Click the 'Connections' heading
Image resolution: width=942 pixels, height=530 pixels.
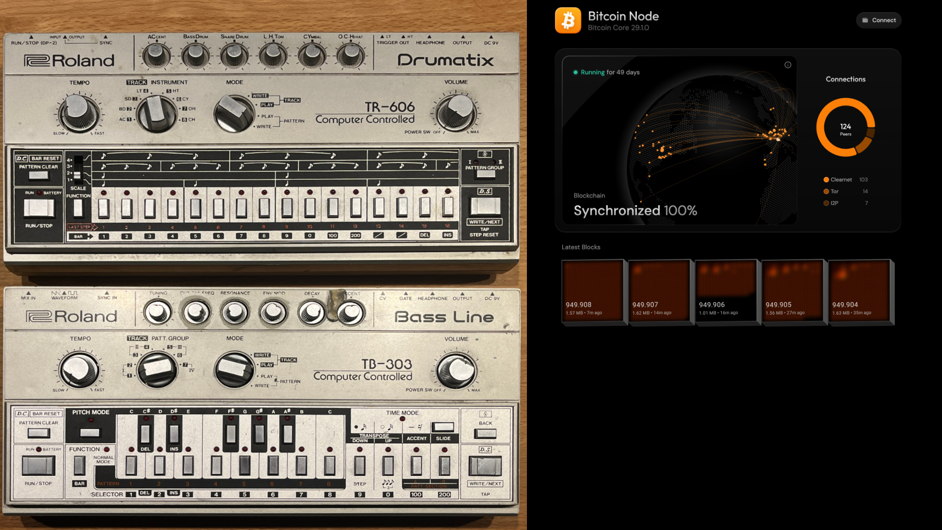pos(845,79)
